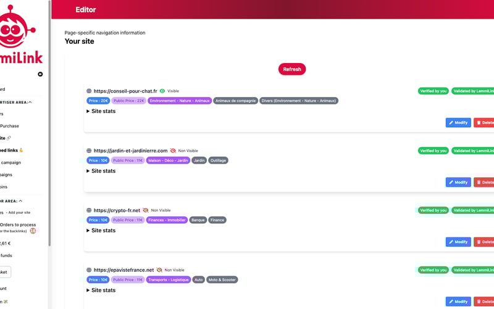Modify the jardin-et-jardinierre.com site

458,182
